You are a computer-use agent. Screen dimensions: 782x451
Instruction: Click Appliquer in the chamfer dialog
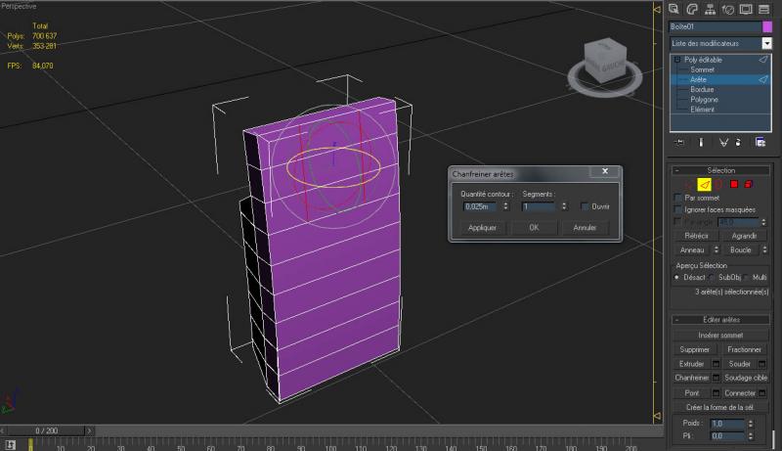tap(483, 227)
